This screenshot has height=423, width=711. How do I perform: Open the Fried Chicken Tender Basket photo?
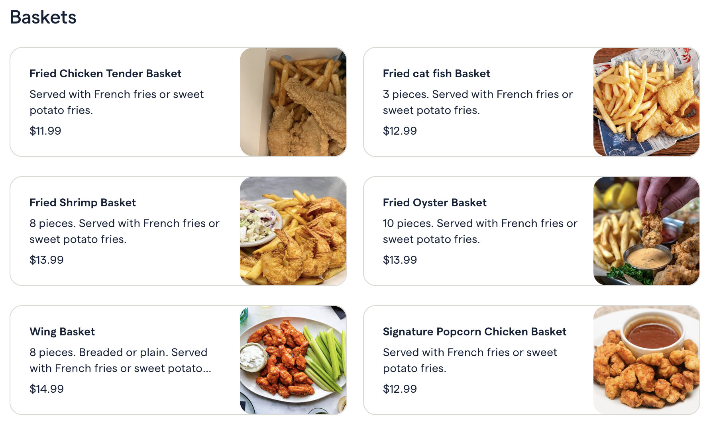point(293,102)
